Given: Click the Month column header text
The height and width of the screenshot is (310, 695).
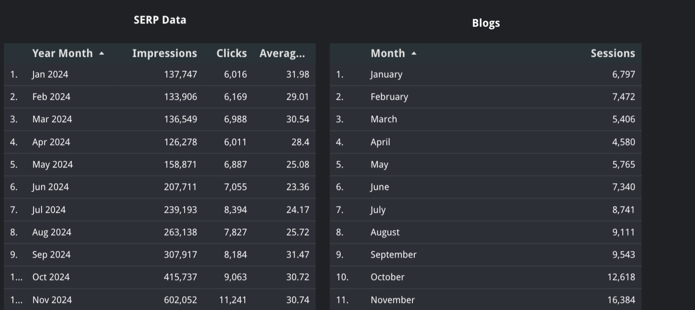Looking at the screenshot, I should [x=387, y=53].
